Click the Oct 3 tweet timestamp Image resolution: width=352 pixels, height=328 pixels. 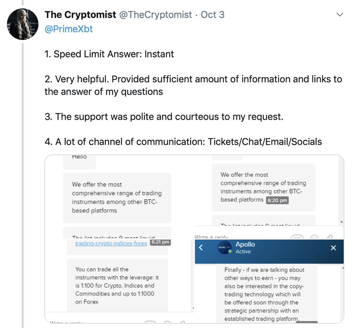213,15
